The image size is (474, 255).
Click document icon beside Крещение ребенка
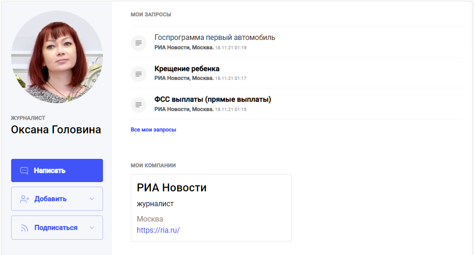pyautogui.click(x=138, y=74)
